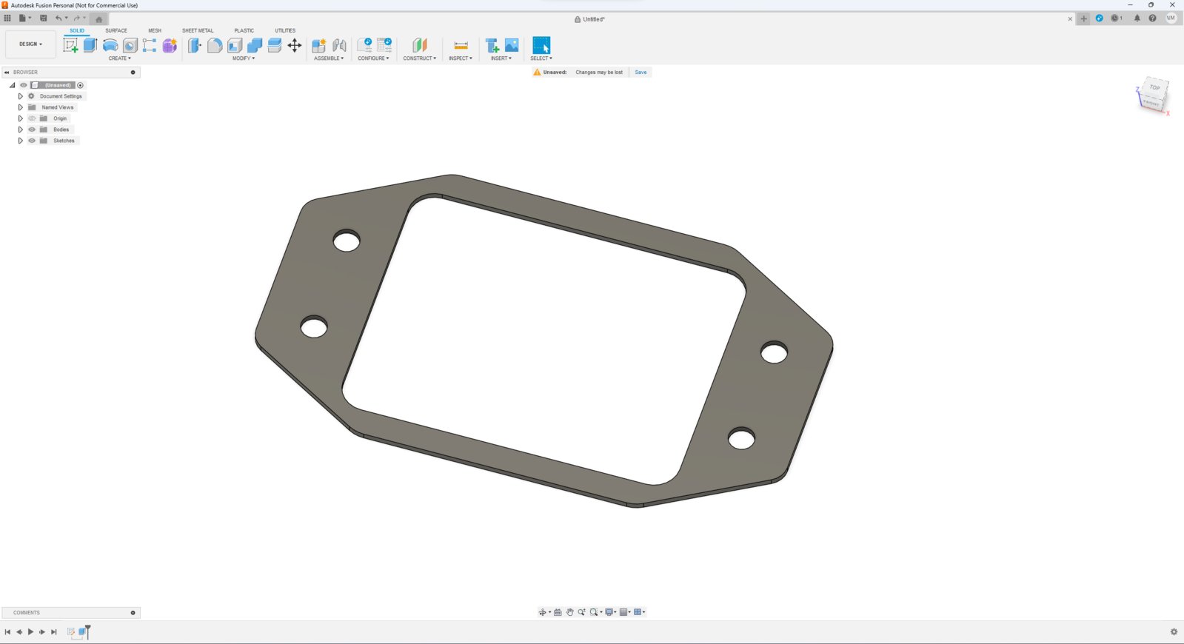Click the Undo arrow
Image resolution: width=1184 pixels, height=644 pixels.
pyautogui.click(x=58, y=18)
